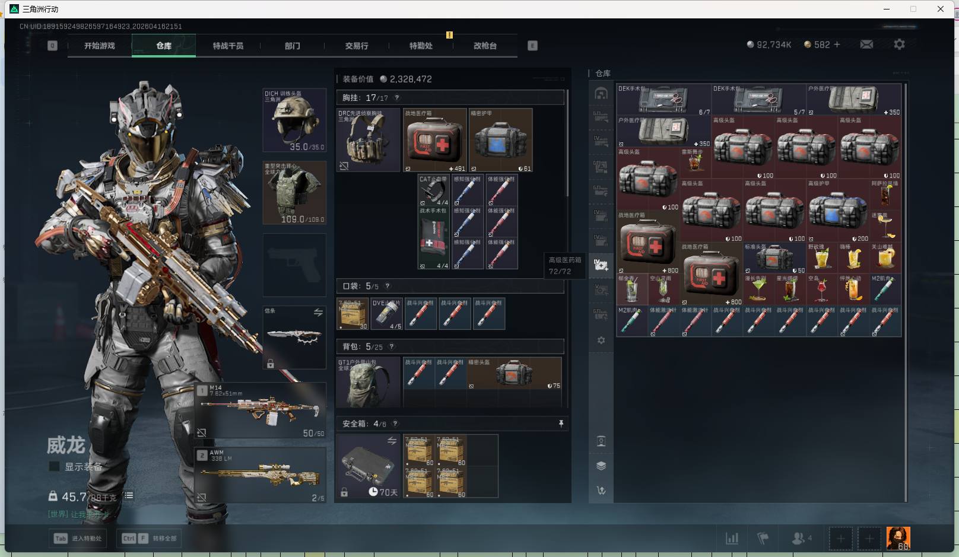Open the friends icon showing 4
Viewport: 959px width, 557px height.
pyautogui.click(x=801, y=538)
